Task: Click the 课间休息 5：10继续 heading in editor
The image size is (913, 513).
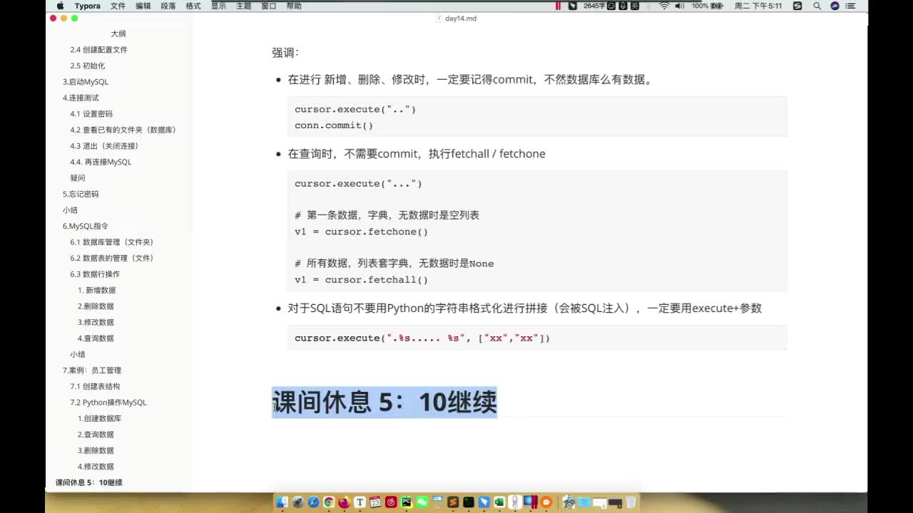Action: tap(384, 403)
